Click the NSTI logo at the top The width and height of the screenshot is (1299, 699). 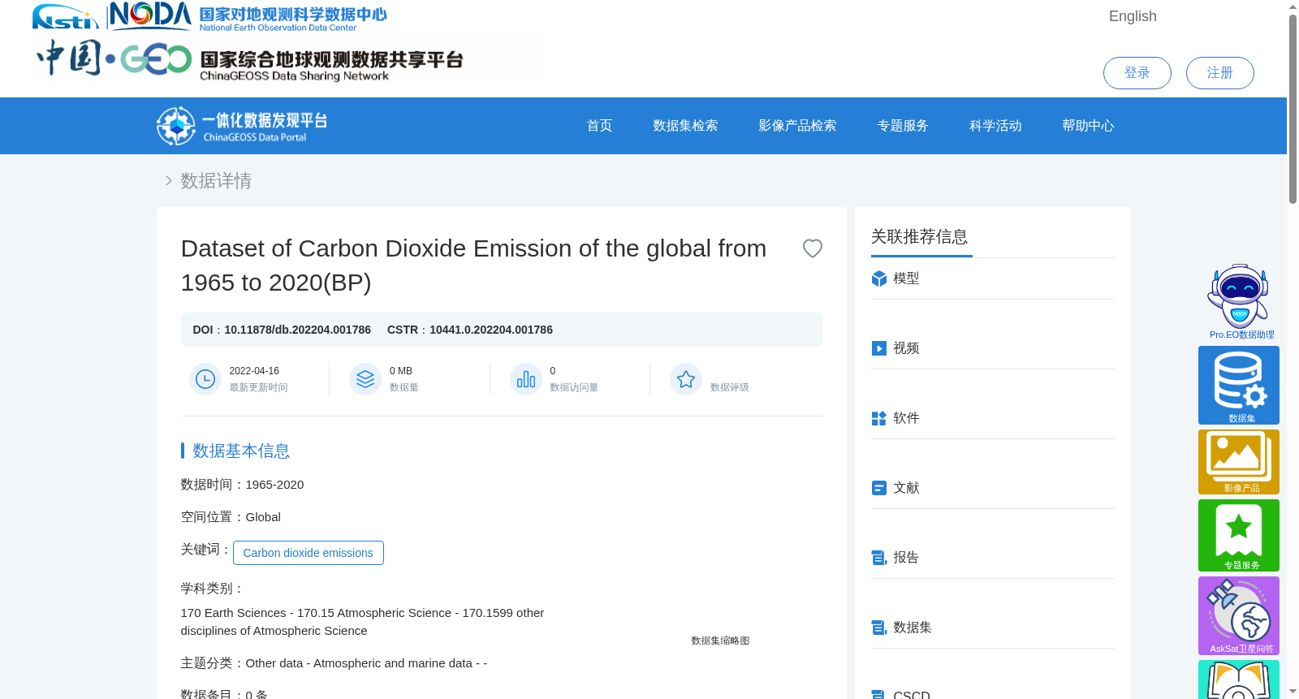(66, 16)
